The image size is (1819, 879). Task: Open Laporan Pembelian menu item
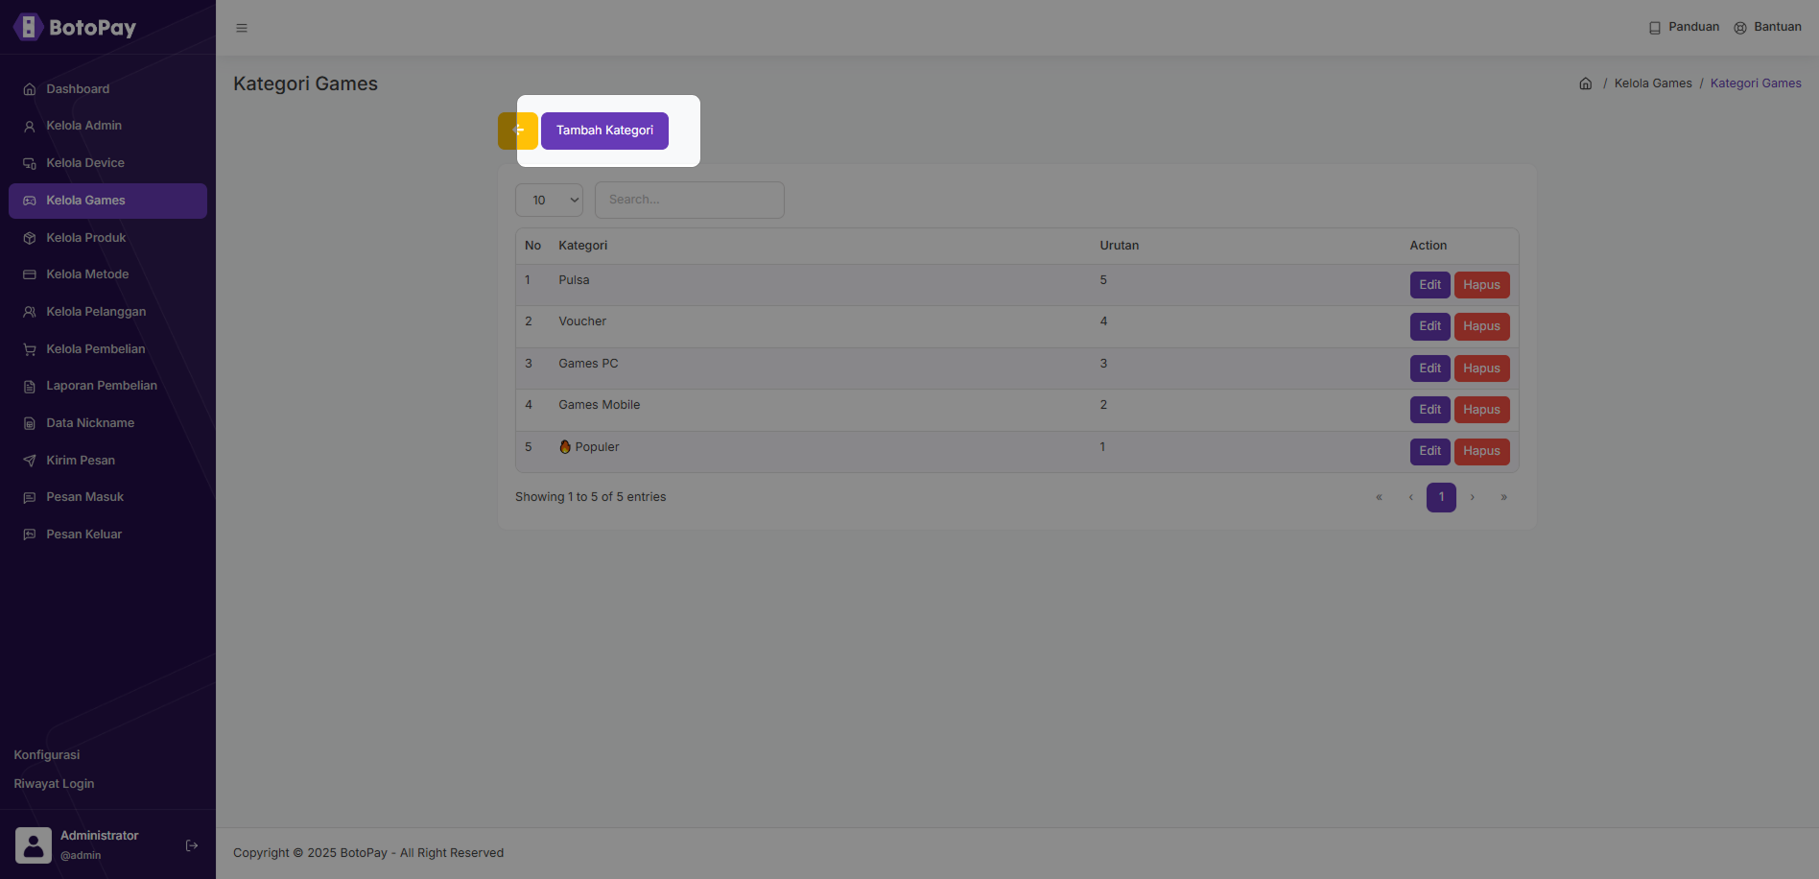coord(107,386)
